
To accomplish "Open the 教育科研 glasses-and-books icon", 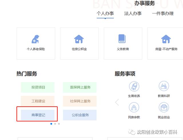I will coord(164,86).
